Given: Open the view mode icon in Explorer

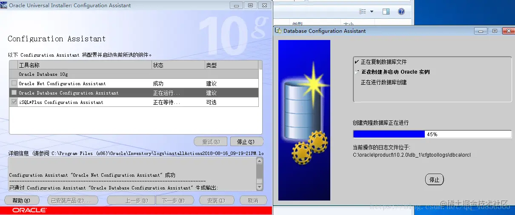Looking at the screenshot, I should [x=363, y=11].
